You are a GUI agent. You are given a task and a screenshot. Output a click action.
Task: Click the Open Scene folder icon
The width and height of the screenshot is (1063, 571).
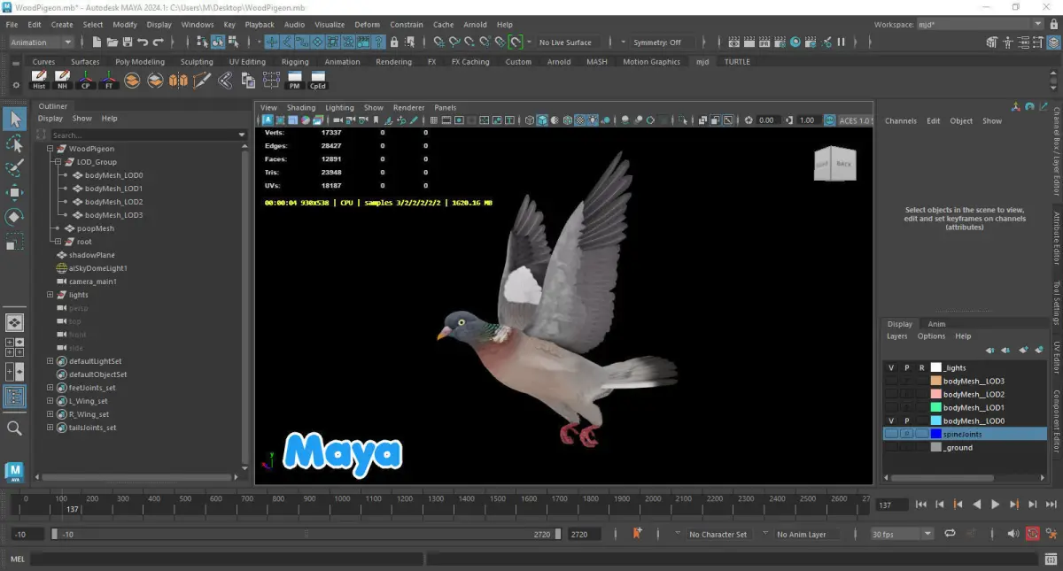[x=113, y=42]
